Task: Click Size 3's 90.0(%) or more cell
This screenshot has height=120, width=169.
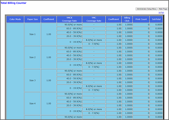Action: [69, 71]
